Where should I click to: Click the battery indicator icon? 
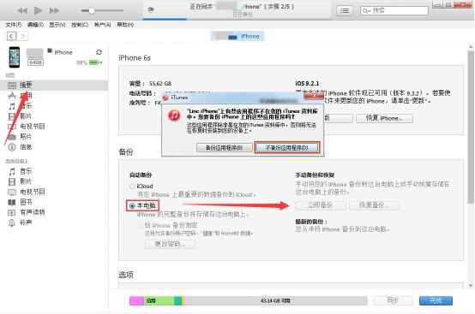[x=95, y=62]
